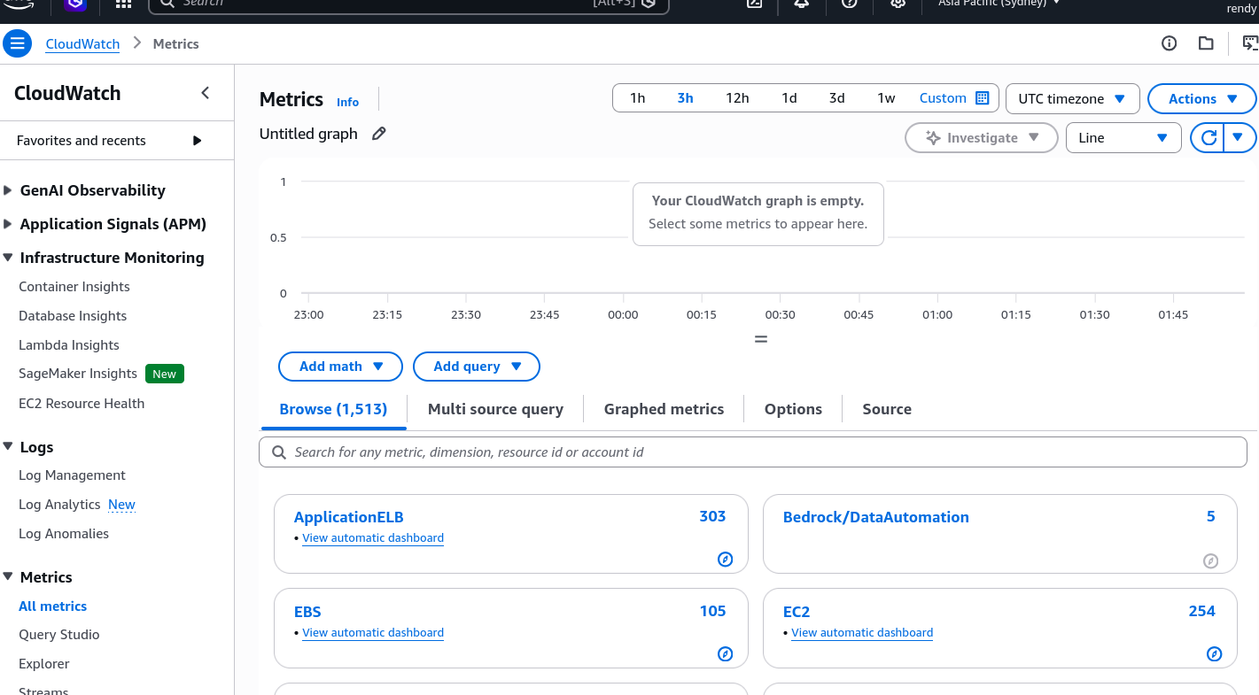Collapse the Logs section

pos(8,447)
